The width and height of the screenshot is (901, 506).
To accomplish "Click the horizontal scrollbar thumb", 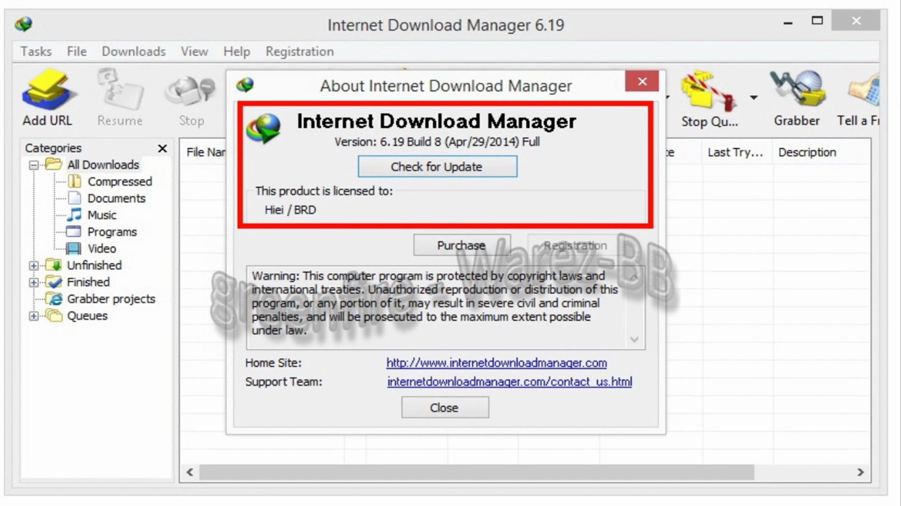I will tap(477, 472).
